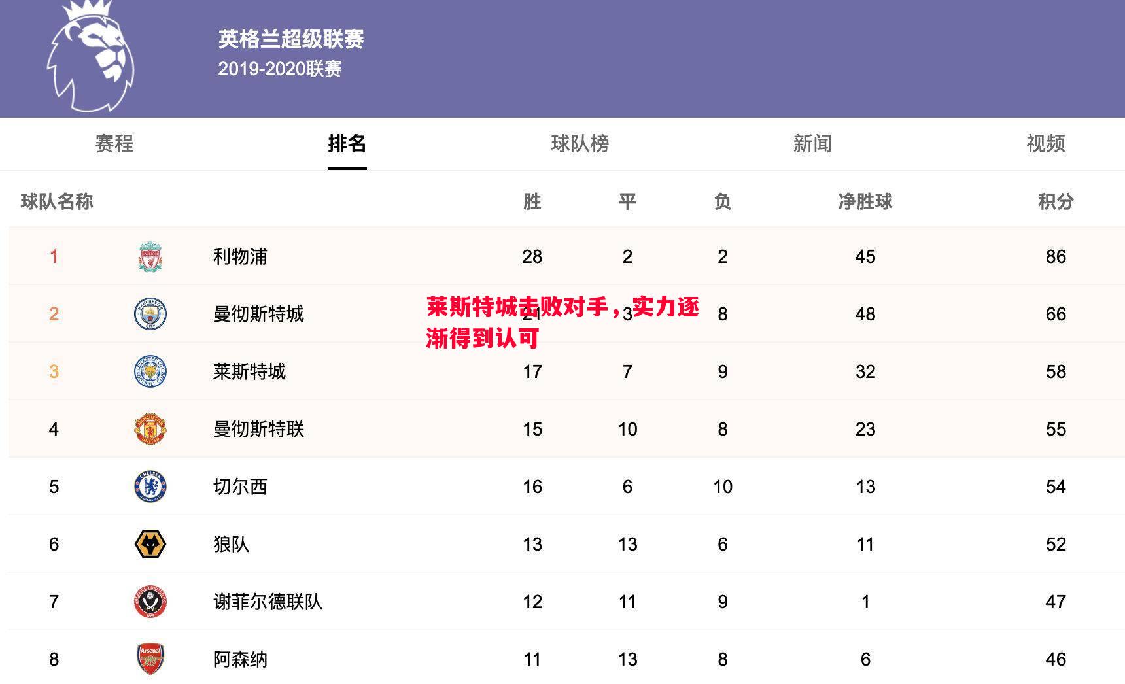Open team 曼彻斯特联
Viewport: 1125px width, 684px height.
click(x=258, y=429)
